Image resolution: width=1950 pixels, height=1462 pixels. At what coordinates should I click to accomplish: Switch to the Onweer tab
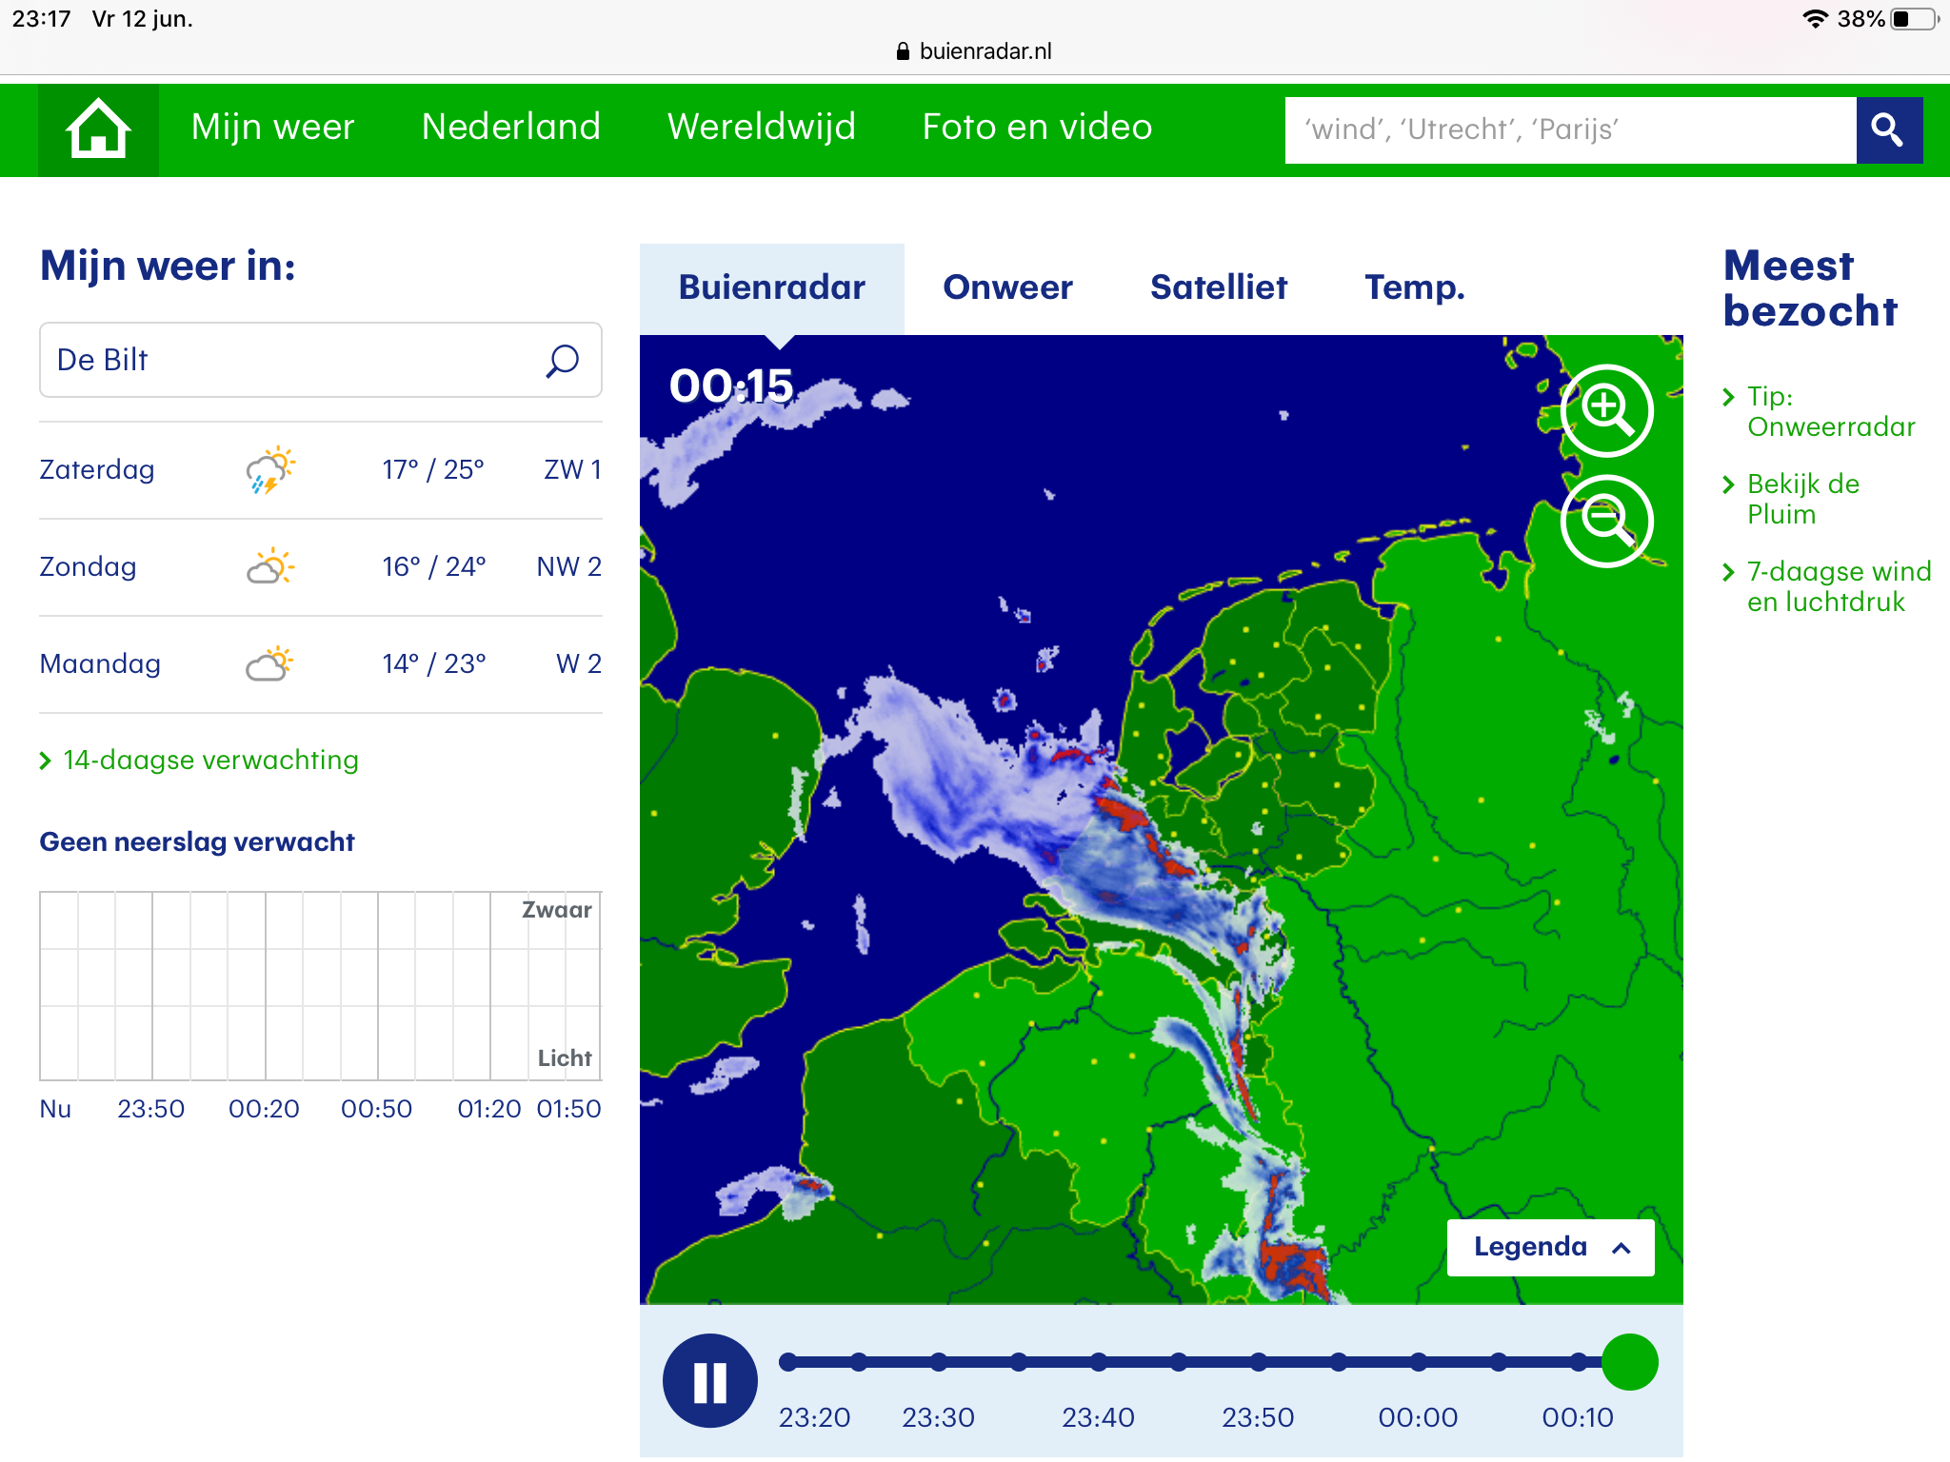coord(1007,287)
